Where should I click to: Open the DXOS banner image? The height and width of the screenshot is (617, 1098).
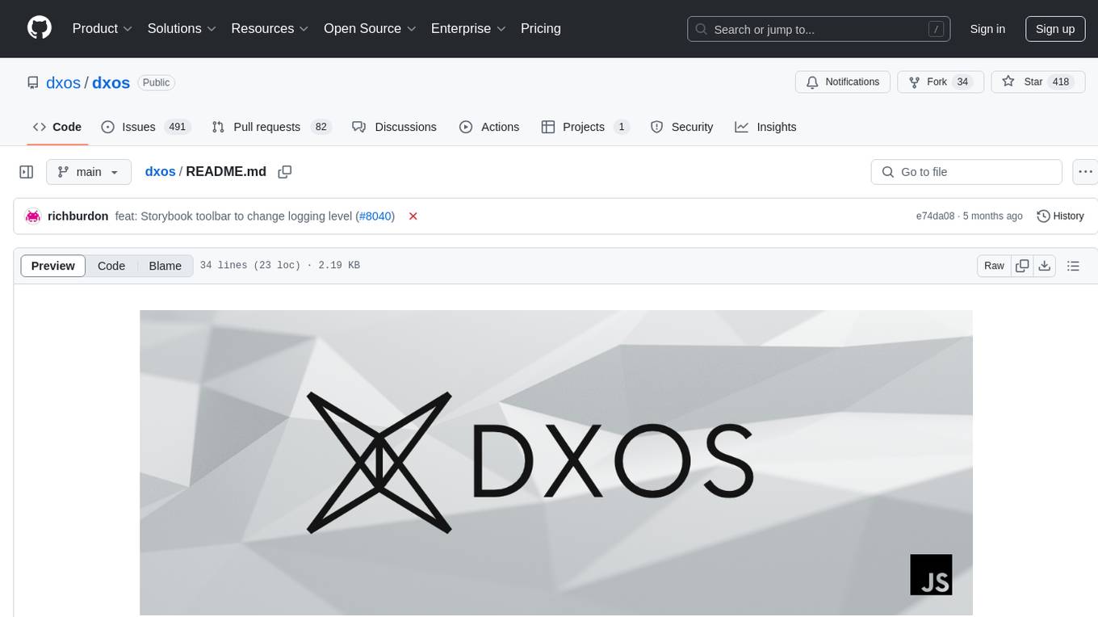556,463
